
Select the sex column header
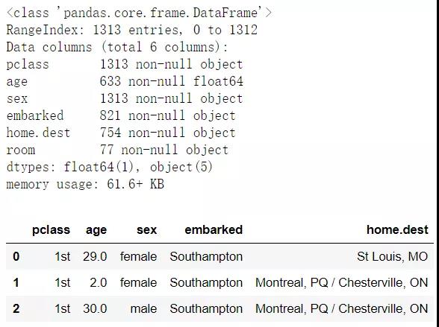pyautogui.click(x=146, y=230)
